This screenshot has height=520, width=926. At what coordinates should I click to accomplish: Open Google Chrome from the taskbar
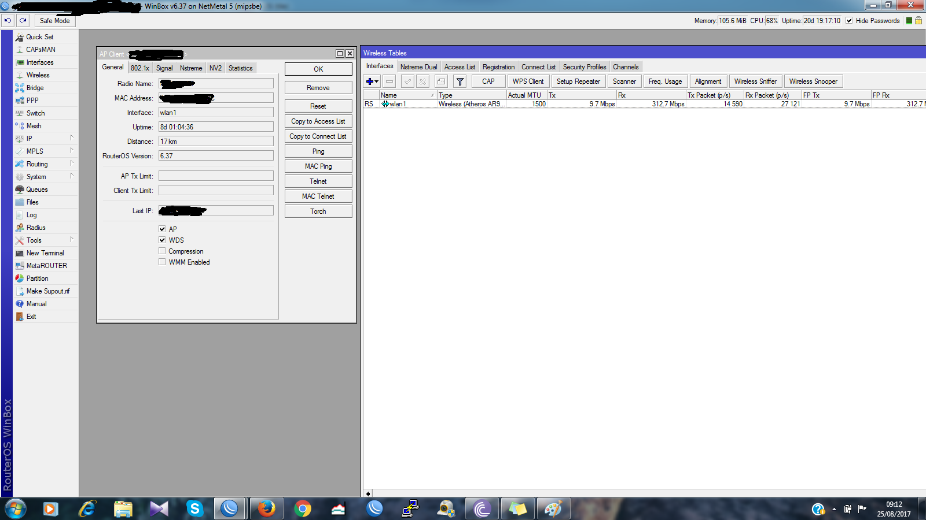click(x=303, y=508)
